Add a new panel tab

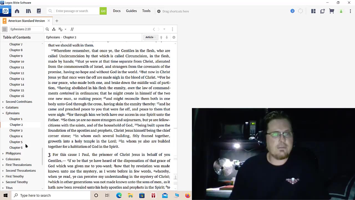(x=57, y=21)
